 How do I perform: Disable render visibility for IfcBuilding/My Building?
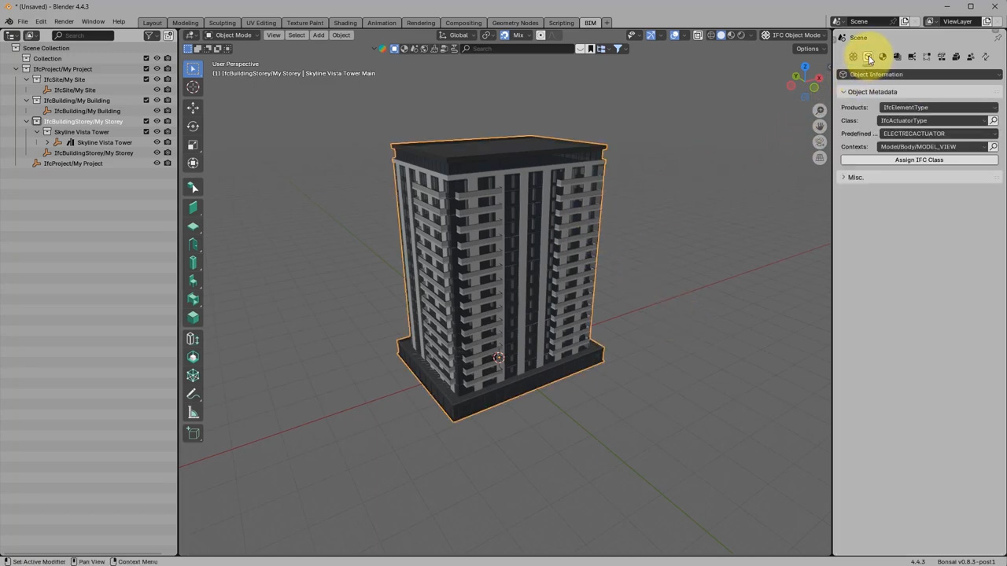point(167,100)
